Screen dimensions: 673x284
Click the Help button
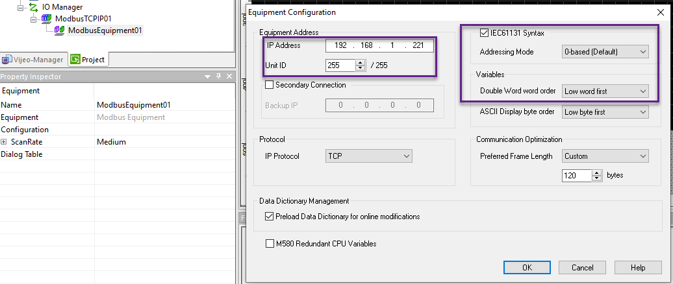[x=638, y=268]
